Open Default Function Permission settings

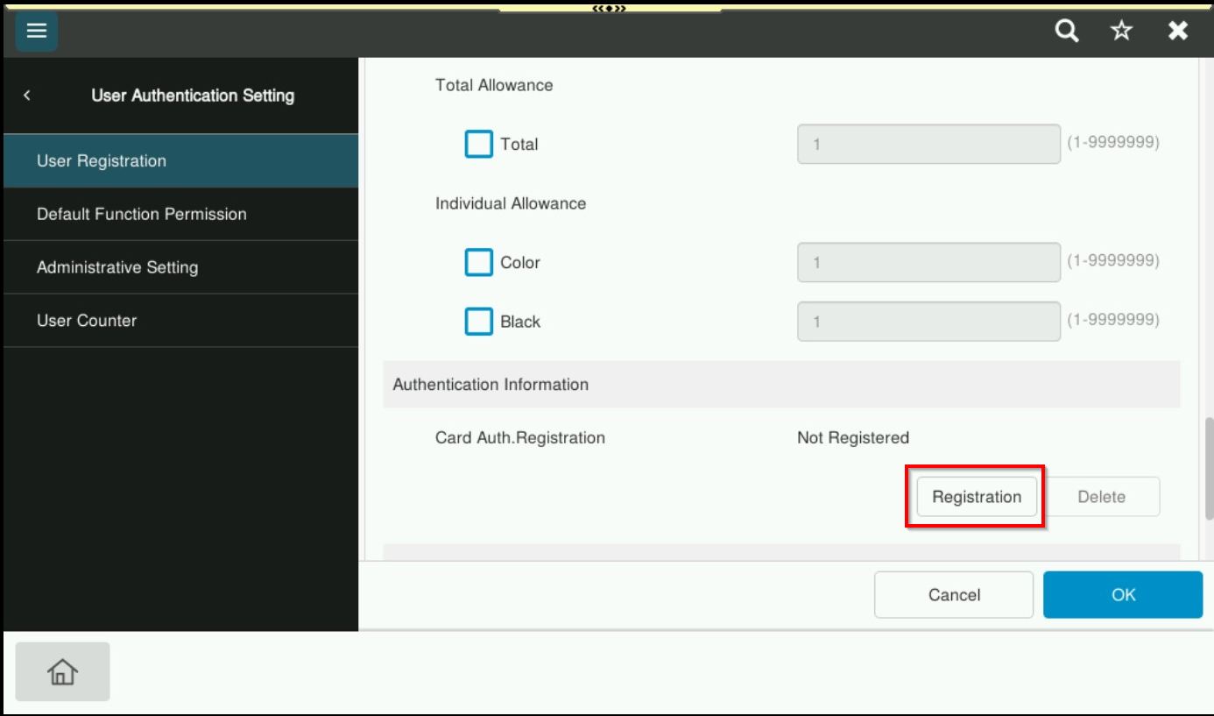(x=180, y=215)
